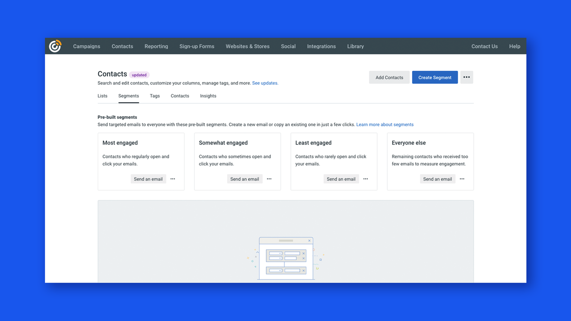Image resolution: width=571 pixels, height=321 pixels.
Task: Send an email to Everyone else
Action: [x=437, y=179]
